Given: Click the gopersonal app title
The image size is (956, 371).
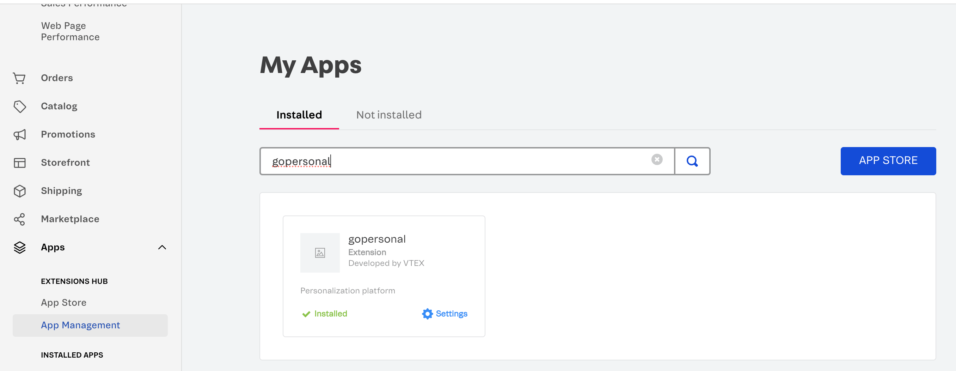Looking at the screenshot, I should point(377,239).
